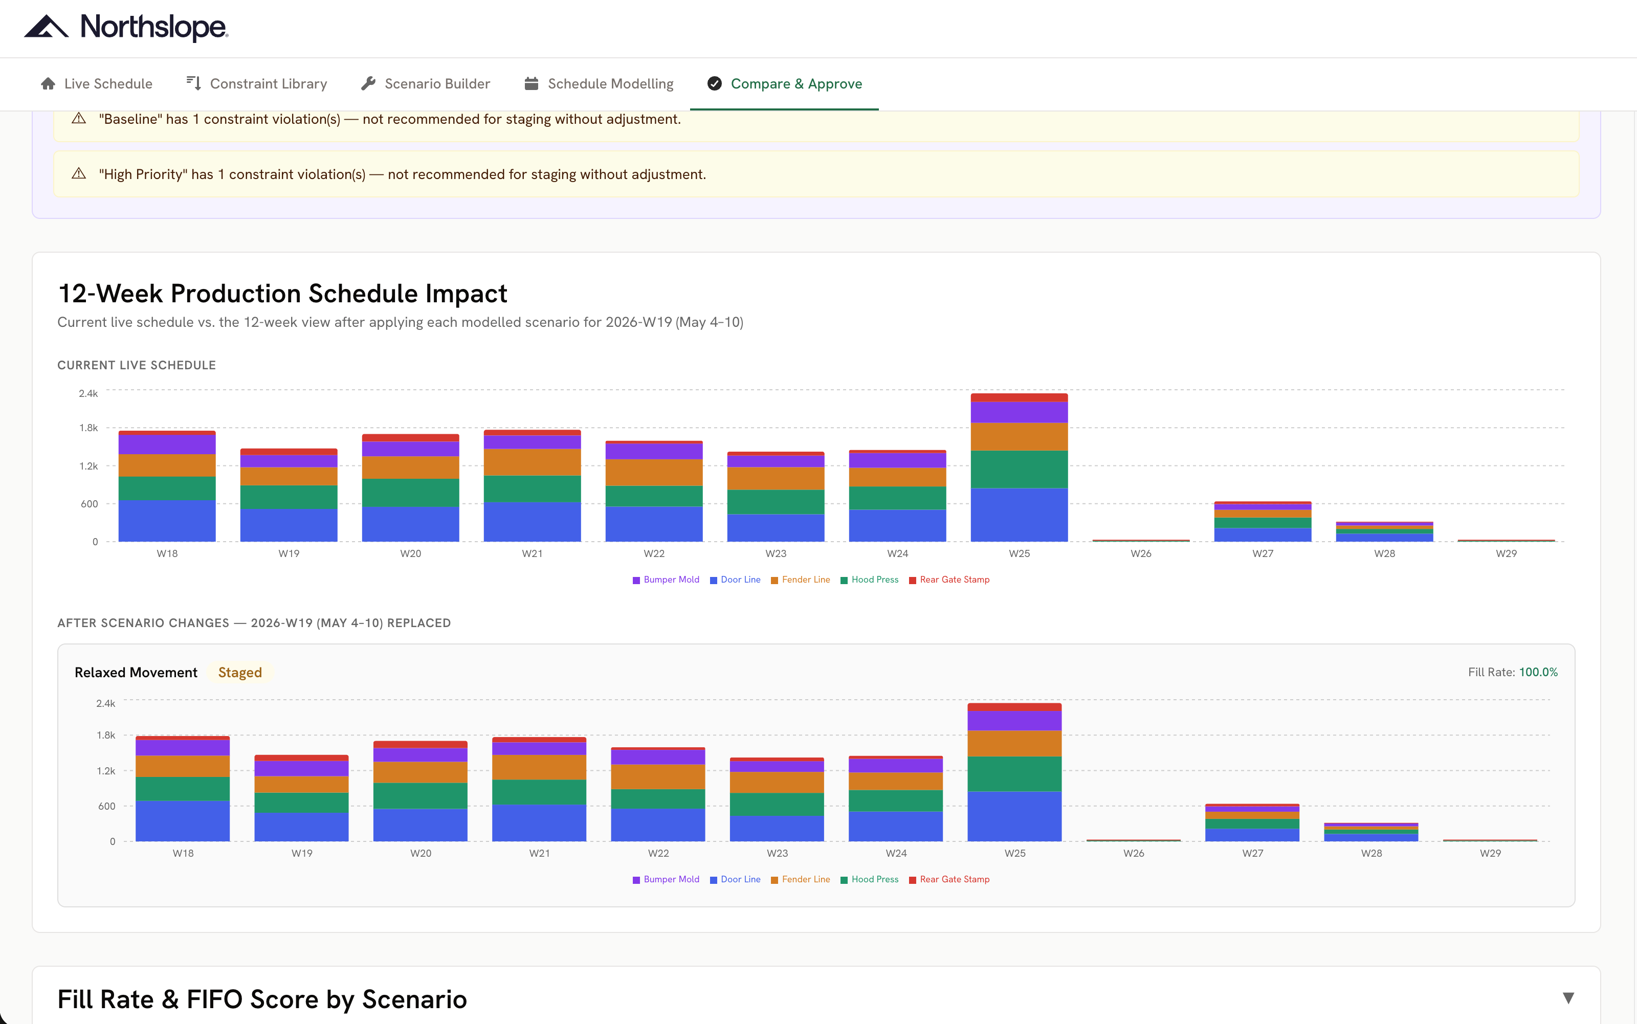Click the W21 bar in Relaxed Movement chart

coord(539,789)
